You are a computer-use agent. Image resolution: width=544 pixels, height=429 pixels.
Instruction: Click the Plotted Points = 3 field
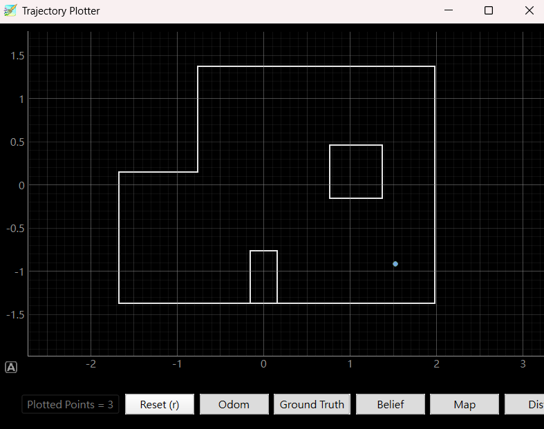[x=71, y=404]
